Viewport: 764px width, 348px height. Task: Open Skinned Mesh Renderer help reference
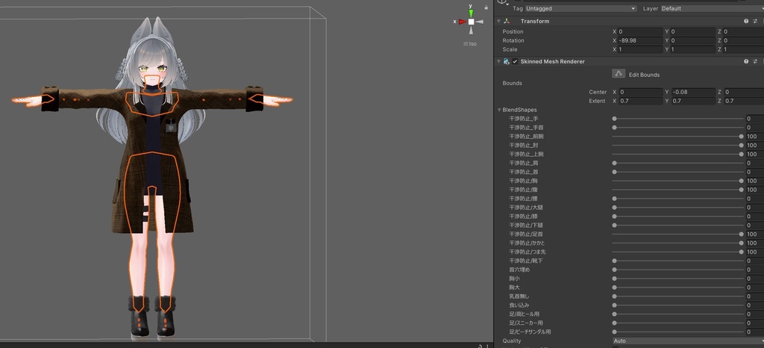pyautogui.click(x=746, y=61)
